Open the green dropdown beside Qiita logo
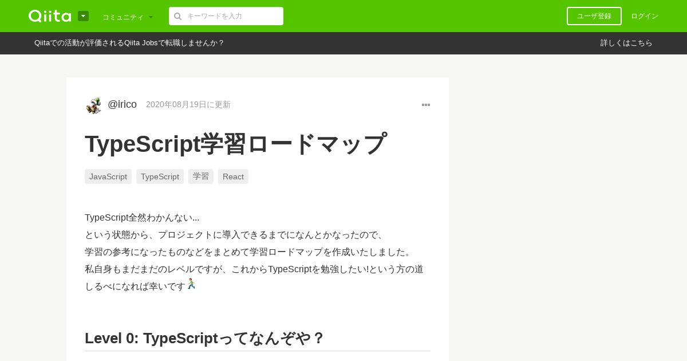The image size is (687, 361). (84, 16)
